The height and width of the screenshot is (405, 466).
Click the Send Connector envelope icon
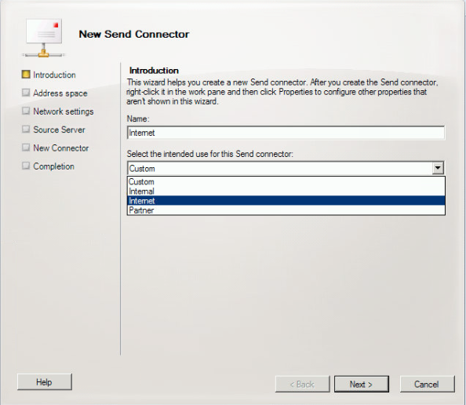click(x=44, y=38)
